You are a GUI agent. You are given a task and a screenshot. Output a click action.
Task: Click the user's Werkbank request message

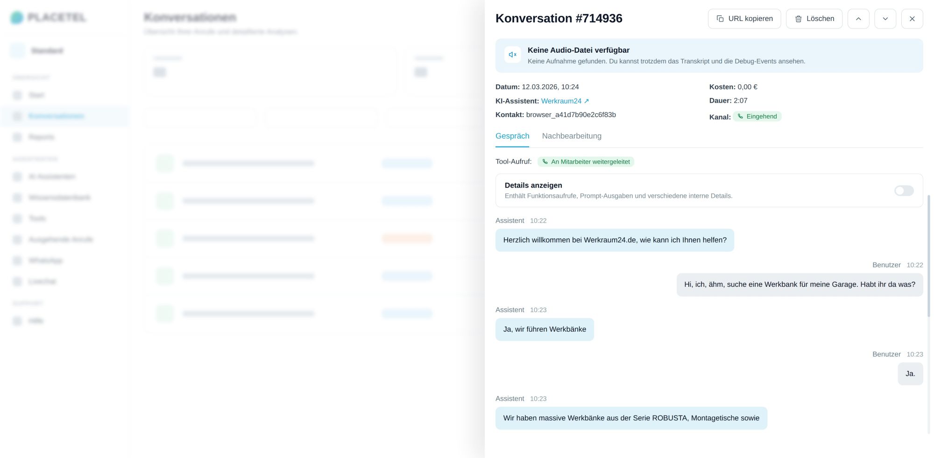click(x=800, y=285)
